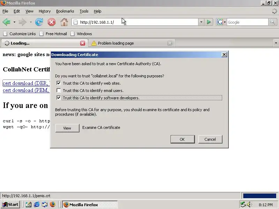Open the search engine selector dropdown
This screenshot has height=209, width=279.
tap(225, 22)
